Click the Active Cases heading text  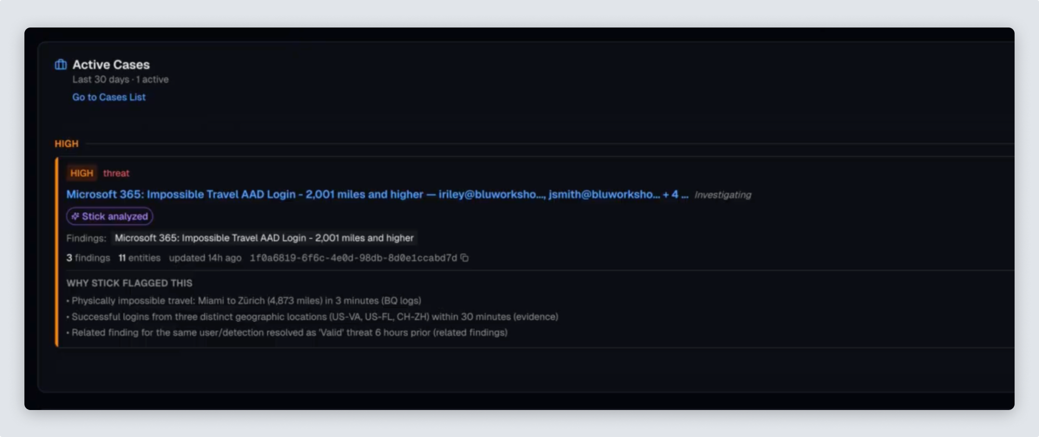111,64
